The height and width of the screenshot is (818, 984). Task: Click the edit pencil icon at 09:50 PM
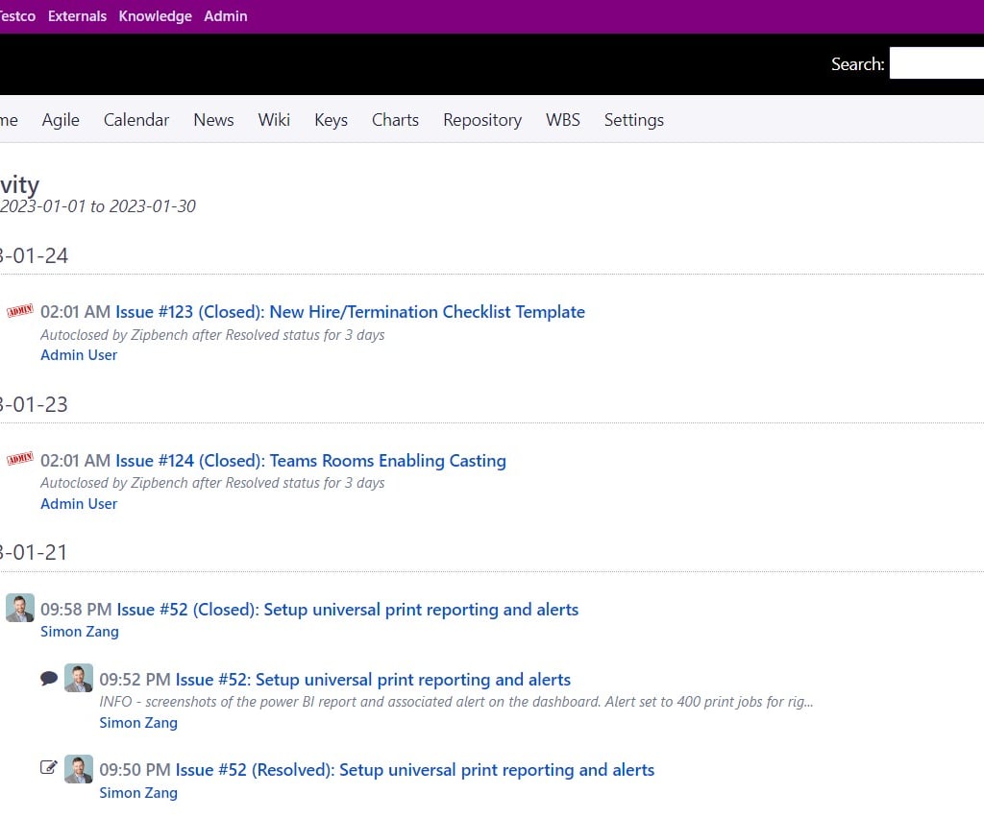click(x=49, y=767)
